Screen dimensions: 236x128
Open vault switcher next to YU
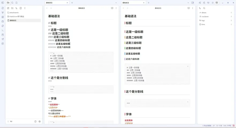click(x=8, y=121)
